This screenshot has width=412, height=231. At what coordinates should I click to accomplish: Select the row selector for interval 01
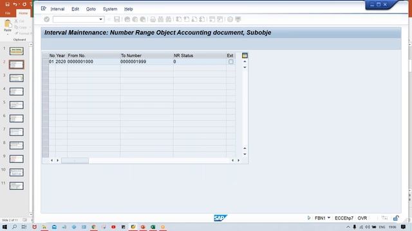tap(46, 62)
